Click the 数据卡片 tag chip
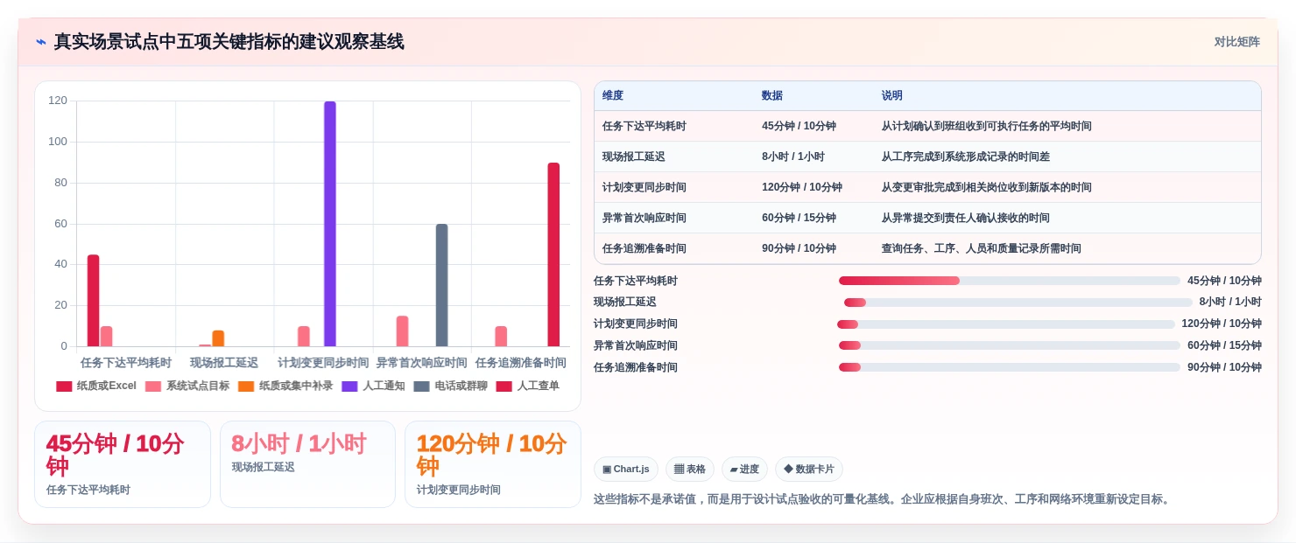The width and height of the screenshot is (1296, 543). coord(809,469)
